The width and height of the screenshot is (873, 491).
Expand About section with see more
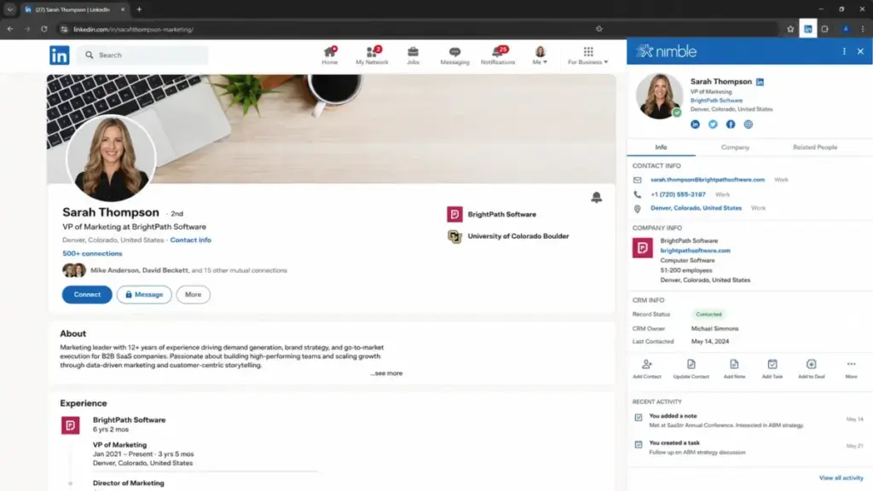coord(386,373)
